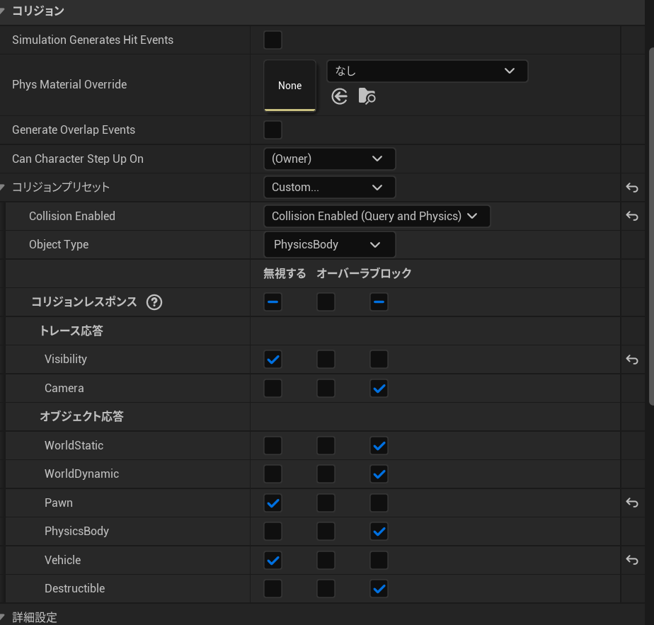The image size is (654, 625).
Task: Reset Collision Presets to default
Action: point(632,188)
